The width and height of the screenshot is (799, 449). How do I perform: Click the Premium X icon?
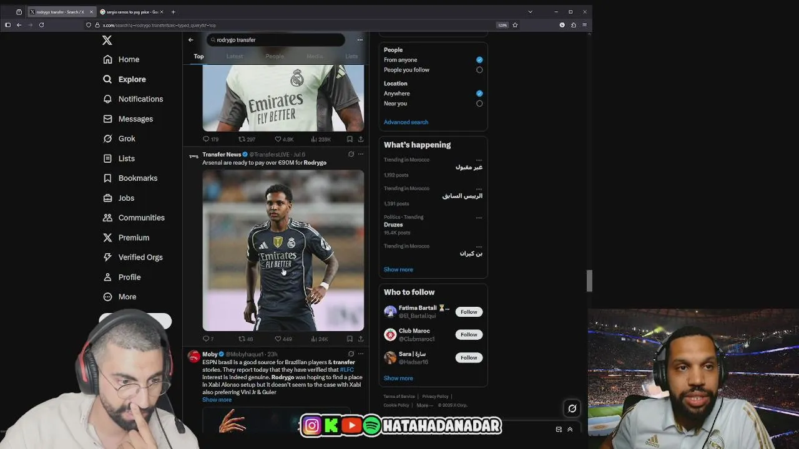[x=107, y=238]
